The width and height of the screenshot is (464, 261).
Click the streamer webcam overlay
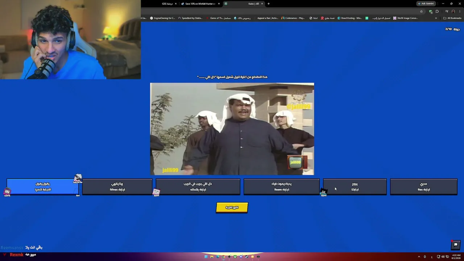point(70,40)
